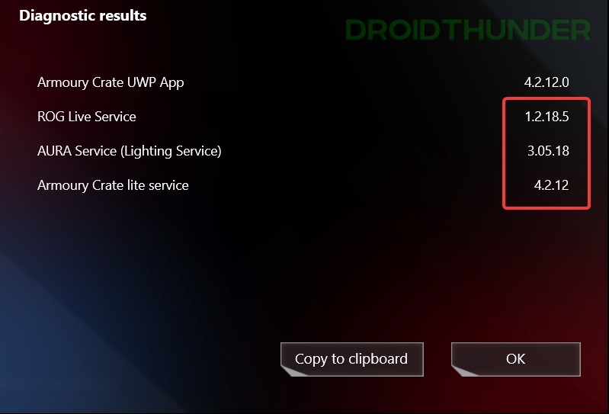The height and width of the screenshot is (414, 609).
Task: Confirm the dialog with OK
Action: [516, 359]
